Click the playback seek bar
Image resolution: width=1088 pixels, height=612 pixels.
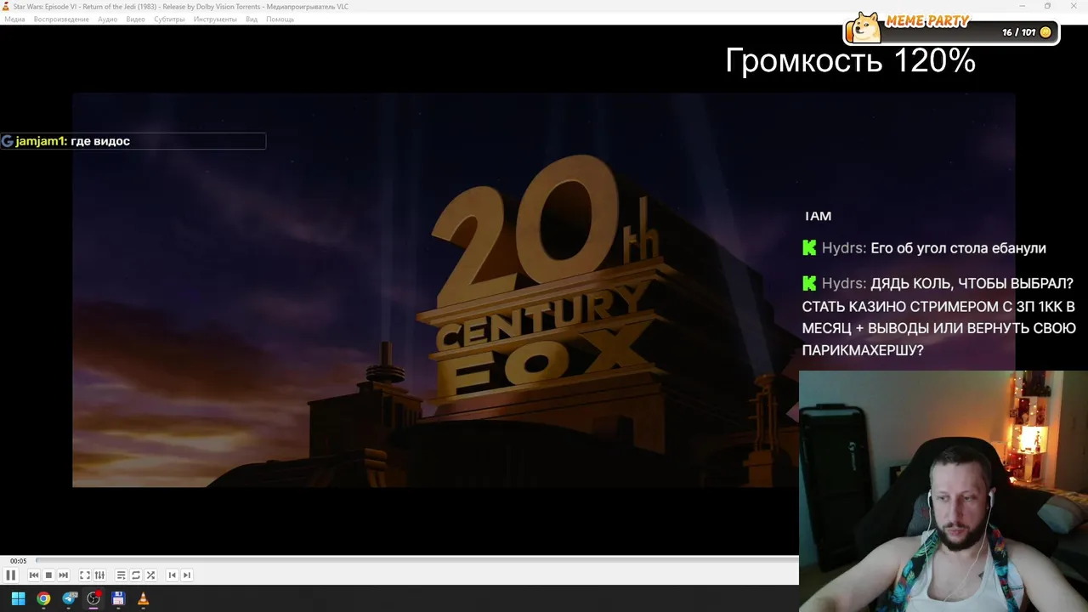point(416,560)
